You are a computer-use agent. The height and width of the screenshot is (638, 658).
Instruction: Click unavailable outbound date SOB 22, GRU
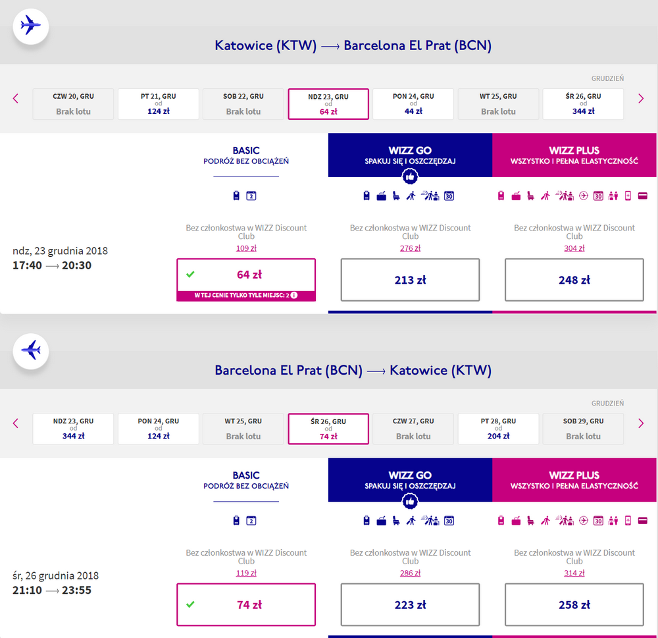click(x=243, y=104)
